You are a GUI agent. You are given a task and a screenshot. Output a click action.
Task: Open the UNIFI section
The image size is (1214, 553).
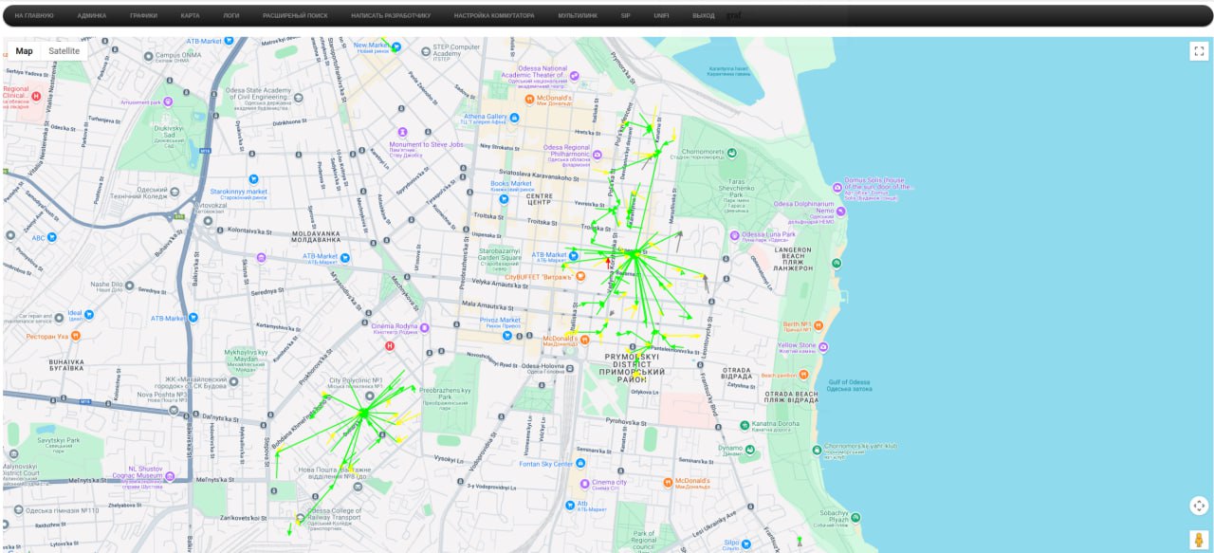pos(661,16)
